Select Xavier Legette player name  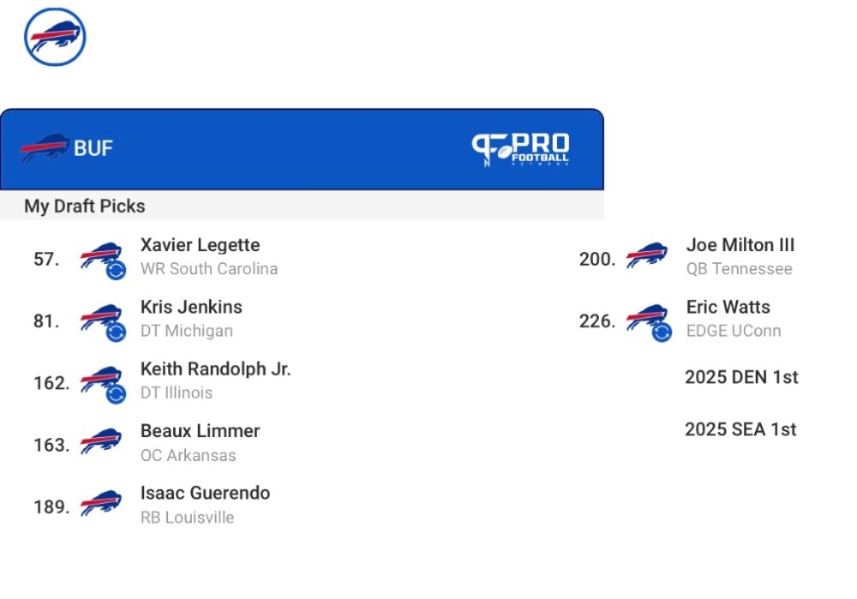(200, 245)
